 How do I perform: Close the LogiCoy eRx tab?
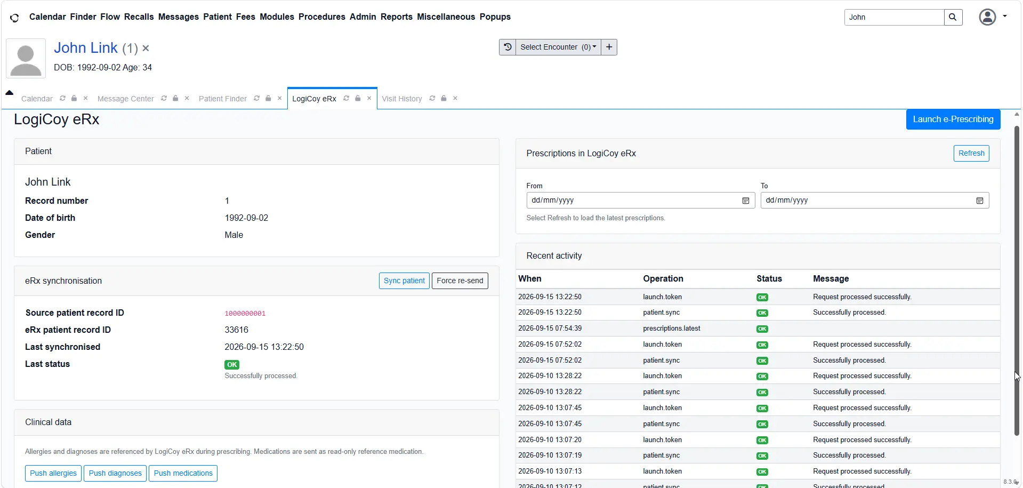pyautogui.click(x=369, y=98)
